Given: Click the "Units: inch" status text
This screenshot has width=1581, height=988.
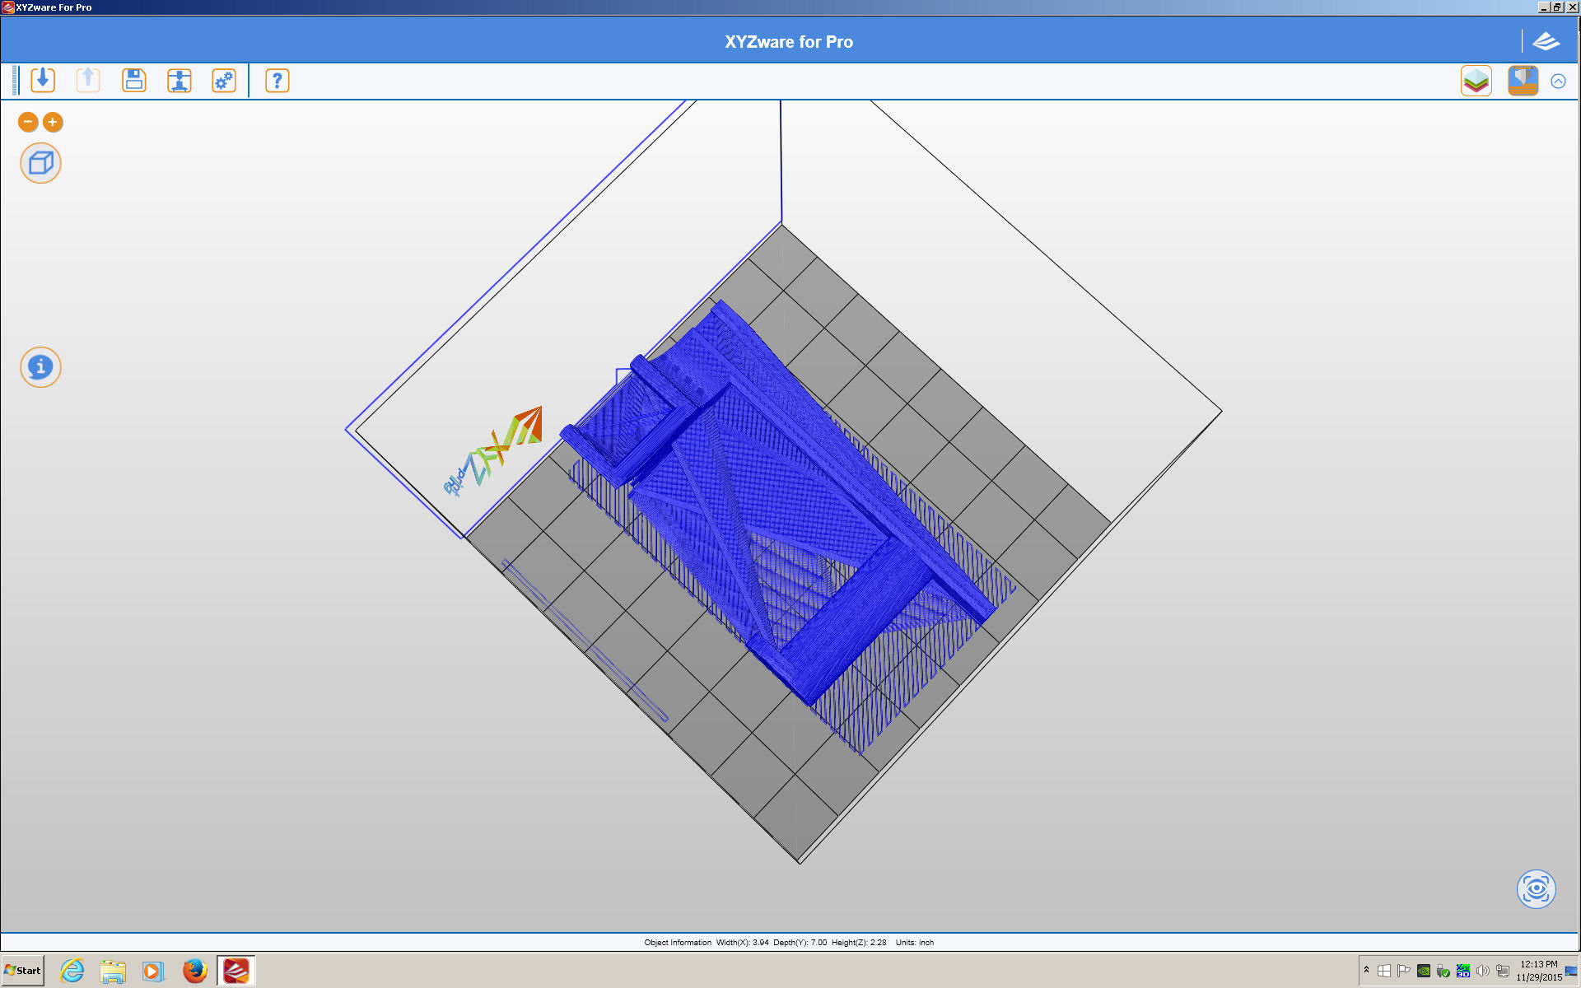Looking at the screenshot, I should [915, 943].
